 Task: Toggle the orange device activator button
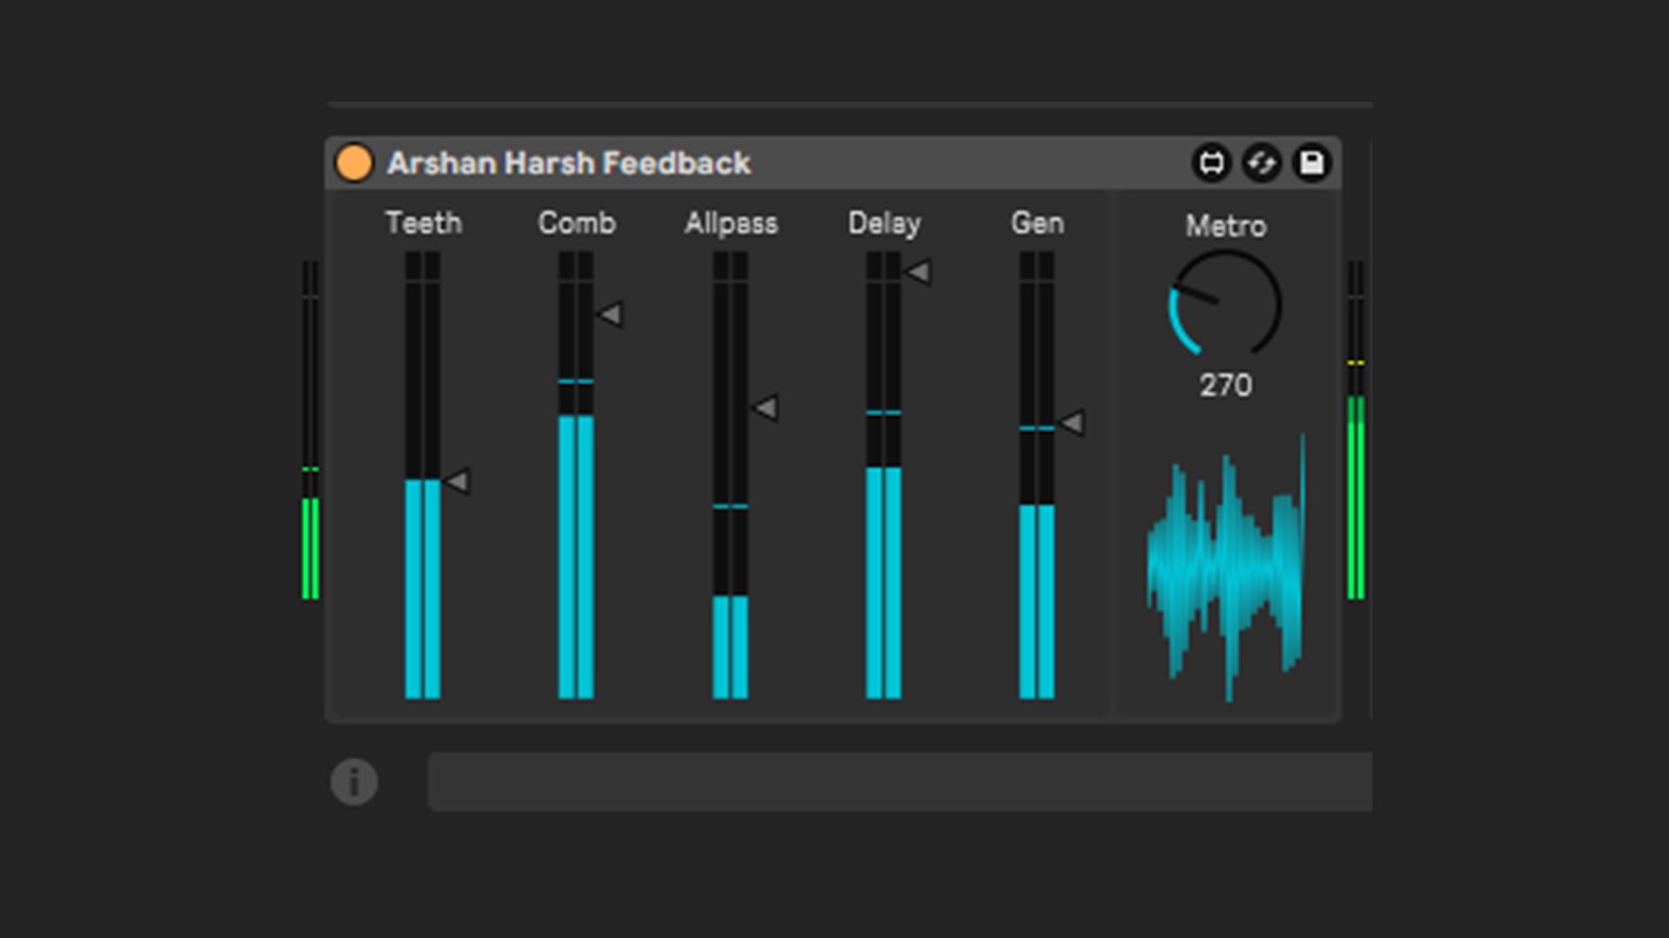pos(354,163)
